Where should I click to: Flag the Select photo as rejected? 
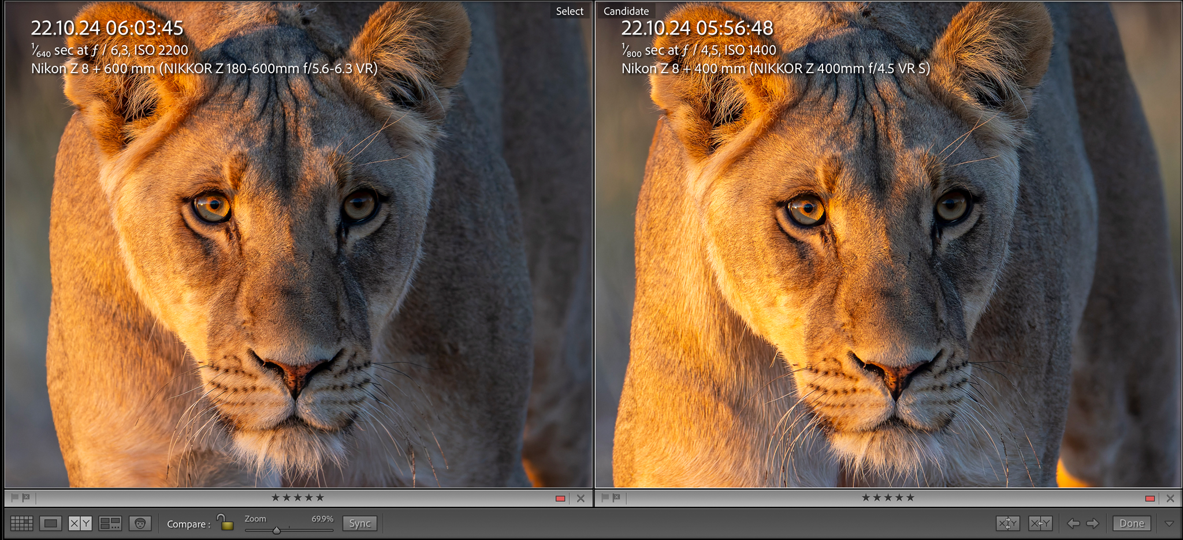coord(26,497)
